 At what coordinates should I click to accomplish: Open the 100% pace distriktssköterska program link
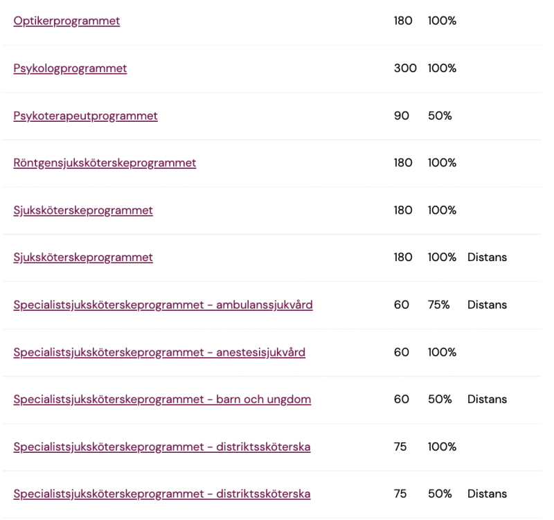click(x=161, y=447)
